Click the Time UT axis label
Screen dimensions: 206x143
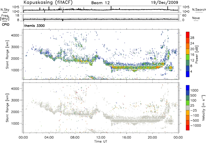[101, 141]
